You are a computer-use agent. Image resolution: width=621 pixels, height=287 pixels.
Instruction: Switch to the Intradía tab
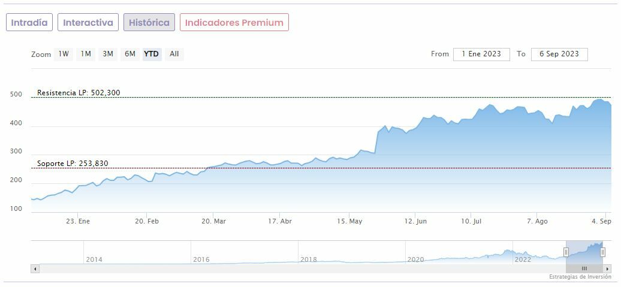29,23
